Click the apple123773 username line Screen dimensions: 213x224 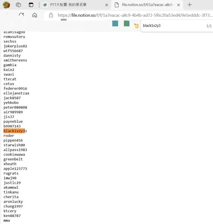point(15,169)
